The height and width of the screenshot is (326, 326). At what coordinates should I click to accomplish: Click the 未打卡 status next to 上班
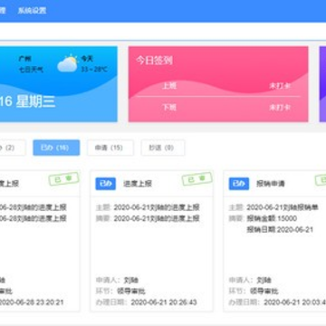coord(280,86)
